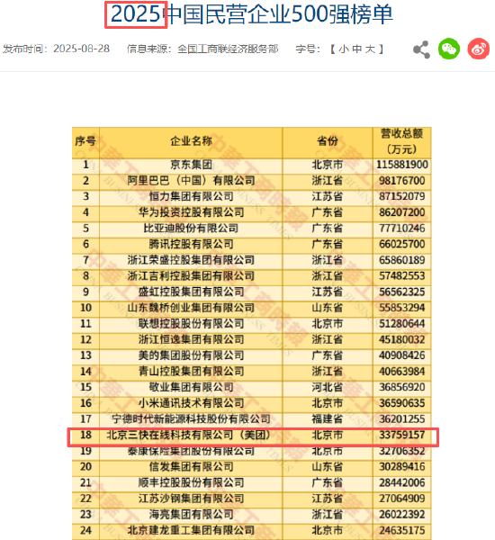
Task: Click the 盛虹控股集团有限公司 cell
Action: (191, 292)
